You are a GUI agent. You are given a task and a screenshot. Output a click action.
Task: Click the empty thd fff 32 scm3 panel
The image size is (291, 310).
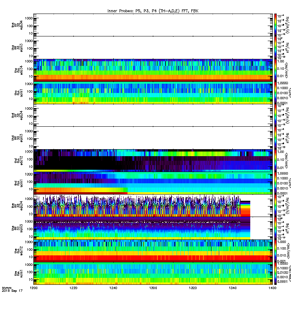tap(153, 138)
